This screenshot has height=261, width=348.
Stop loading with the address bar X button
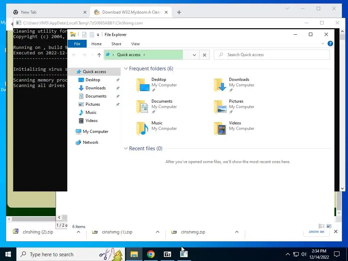204,55
